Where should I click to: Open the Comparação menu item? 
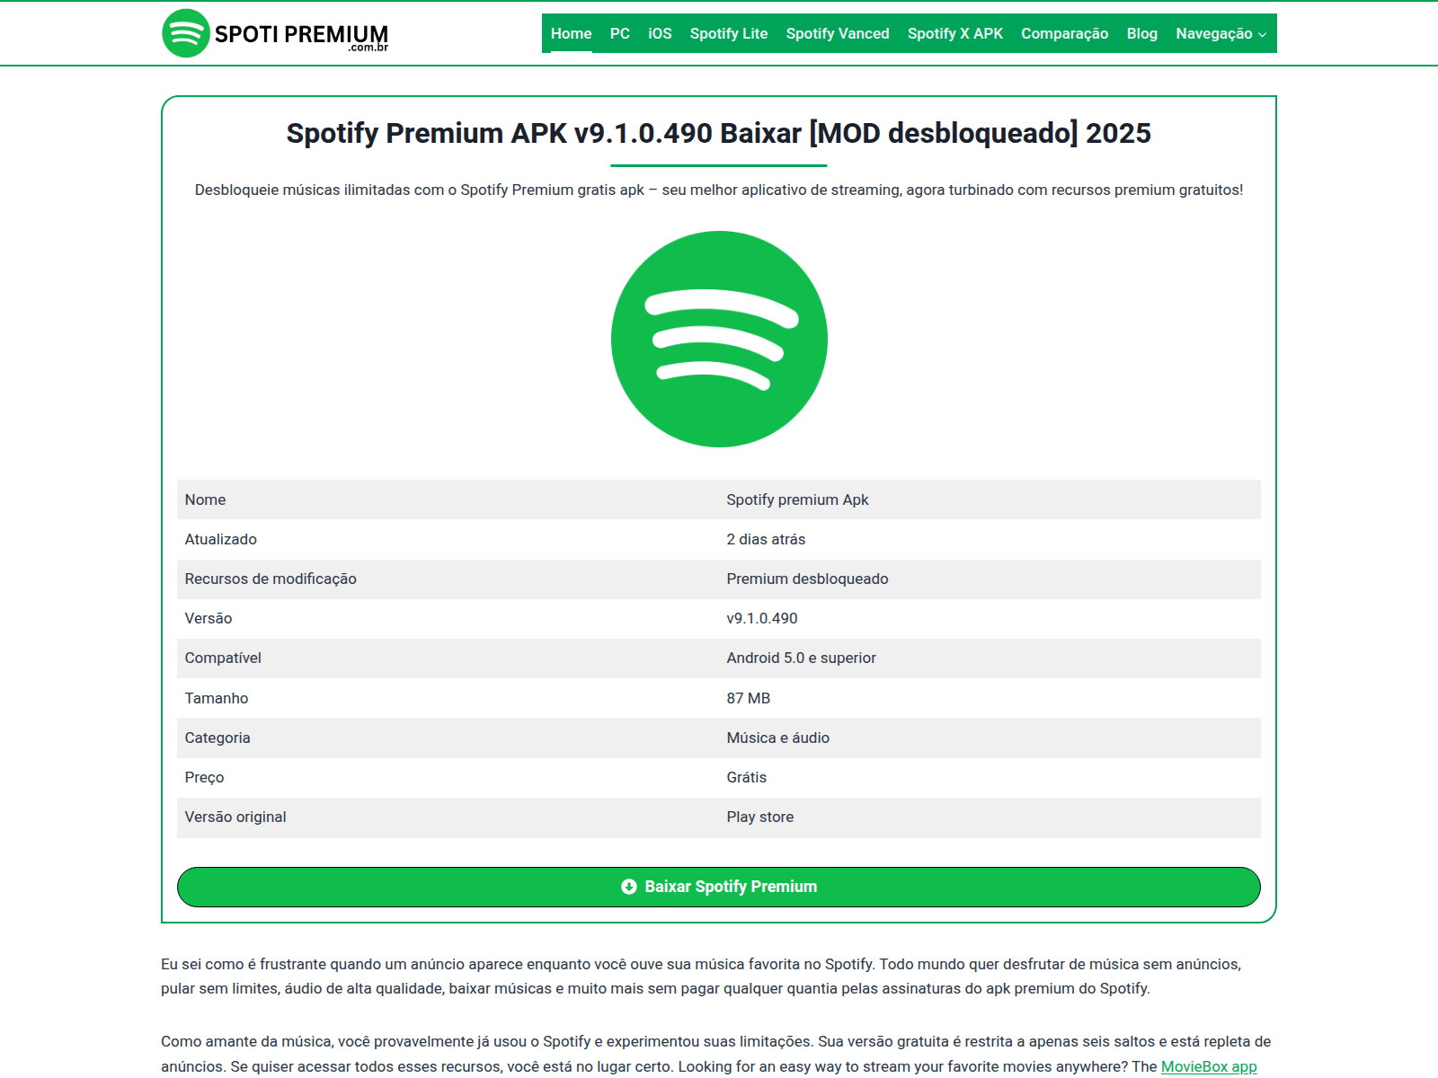click(1065, 33)
